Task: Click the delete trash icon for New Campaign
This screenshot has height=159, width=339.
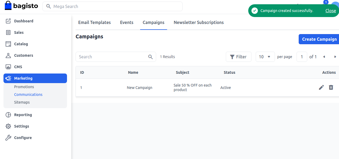Action: coord(331,87)
